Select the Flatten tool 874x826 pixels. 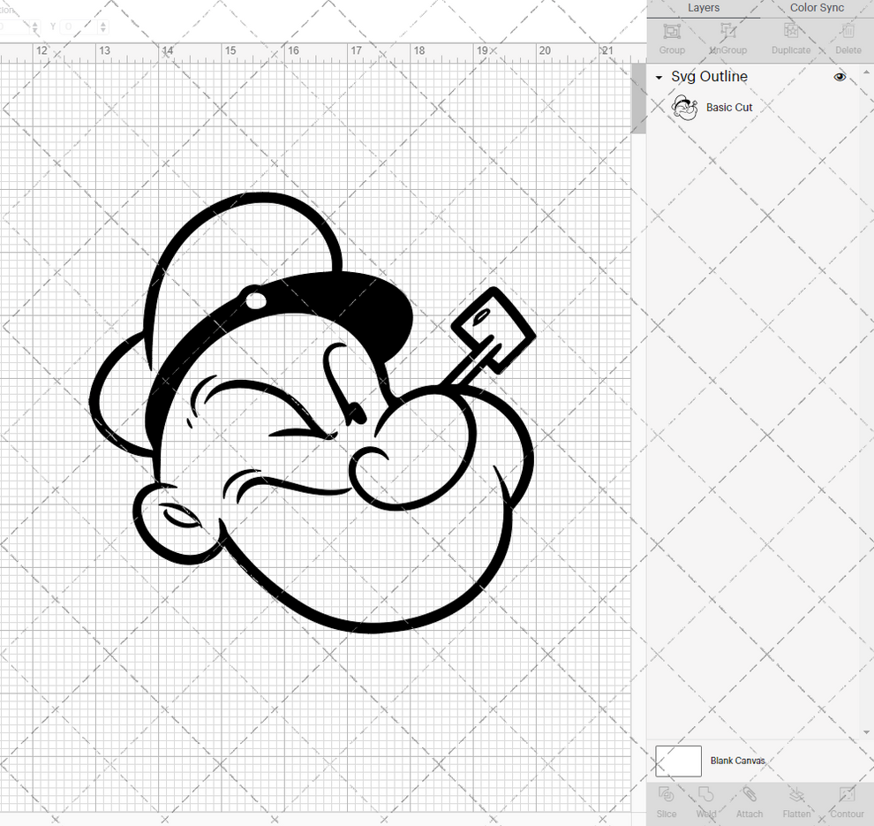click(x=796, y=802)
